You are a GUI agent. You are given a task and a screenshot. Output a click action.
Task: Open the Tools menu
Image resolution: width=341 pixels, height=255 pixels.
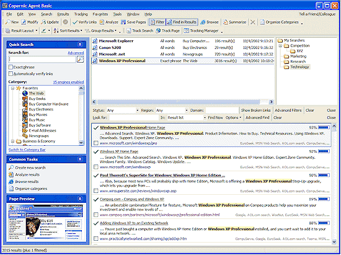[x=117, y=14]
